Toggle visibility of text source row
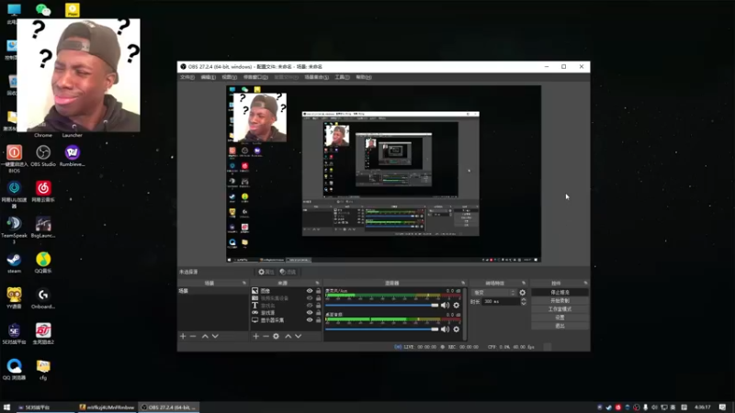The width and height of the screenshot is (735, 413). click(x=310, y=306)
